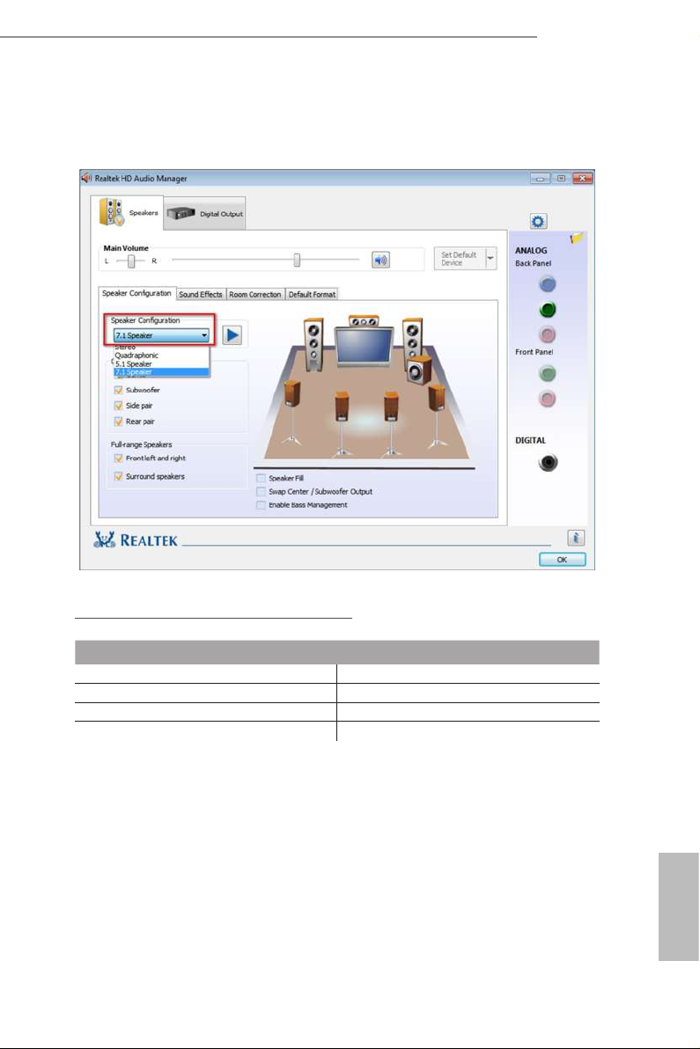Minimize the Realtek HD Audio Manager window
Image resolution: width=700 pixels, height=1049 pixels.
[x=540, y=179]
